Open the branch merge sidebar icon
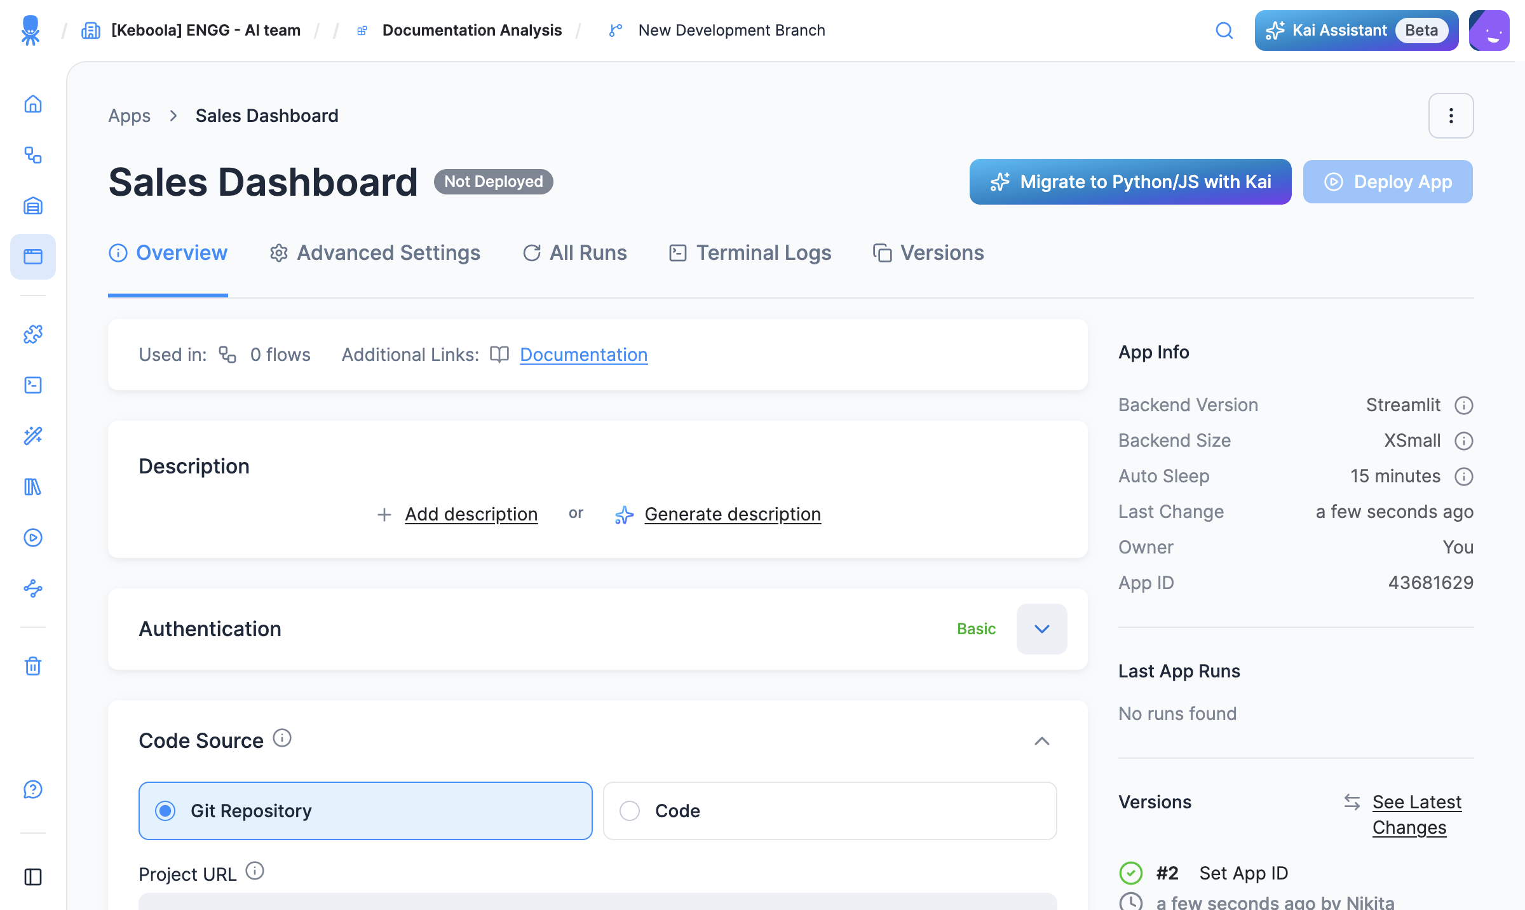This screenshot has height=910, width=1525. [x=33, y=588]
